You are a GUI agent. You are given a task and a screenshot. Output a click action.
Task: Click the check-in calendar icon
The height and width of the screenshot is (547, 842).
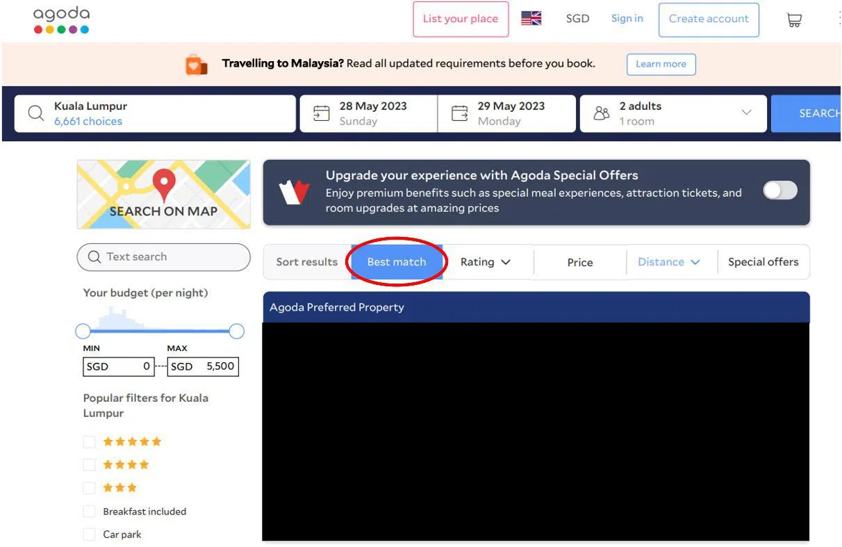point(321,113)
